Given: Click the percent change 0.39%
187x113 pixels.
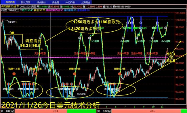Looking at the screenshot, I should [x=99, y=7].
